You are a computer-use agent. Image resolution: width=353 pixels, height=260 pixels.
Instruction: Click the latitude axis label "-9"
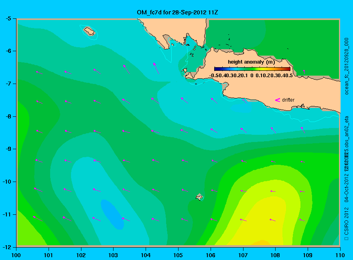(x=8, y=149)
